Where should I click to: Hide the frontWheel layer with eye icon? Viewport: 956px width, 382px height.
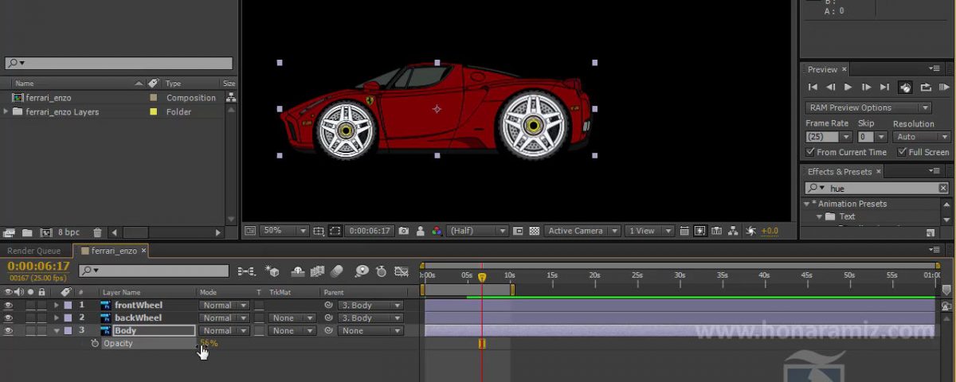(x=9, y=306)
